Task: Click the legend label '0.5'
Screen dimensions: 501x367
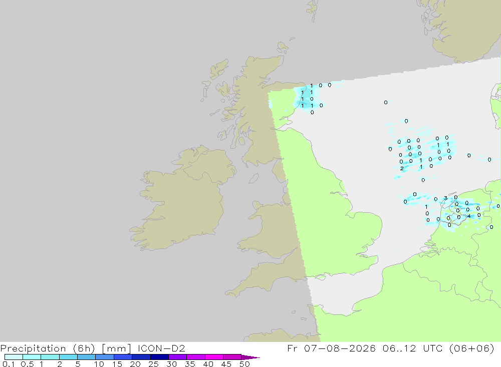Action: (x=27, y=364)
